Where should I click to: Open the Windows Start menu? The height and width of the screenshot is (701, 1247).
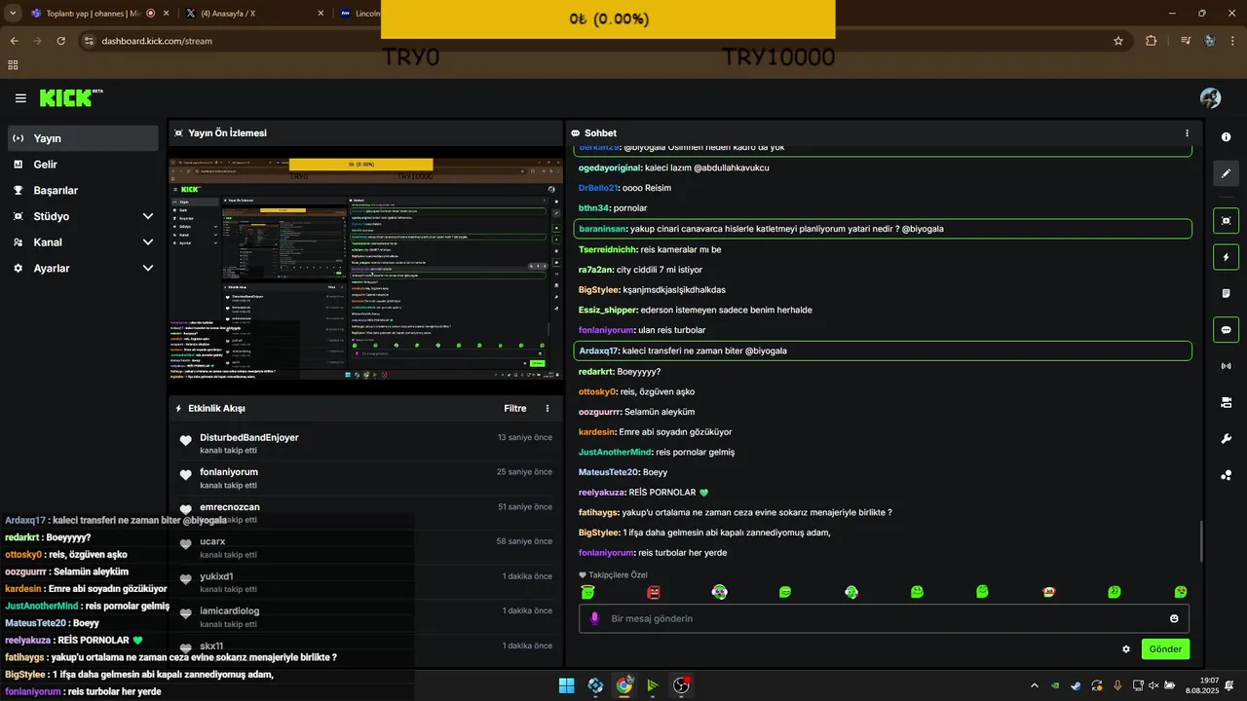point(566,685)
